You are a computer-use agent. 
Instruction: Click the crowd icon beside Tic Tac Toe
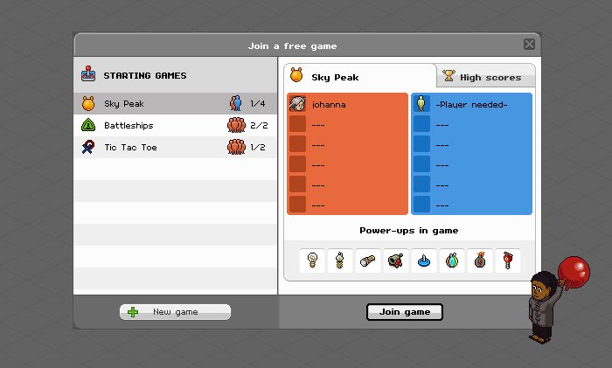[x=236, y=147]
